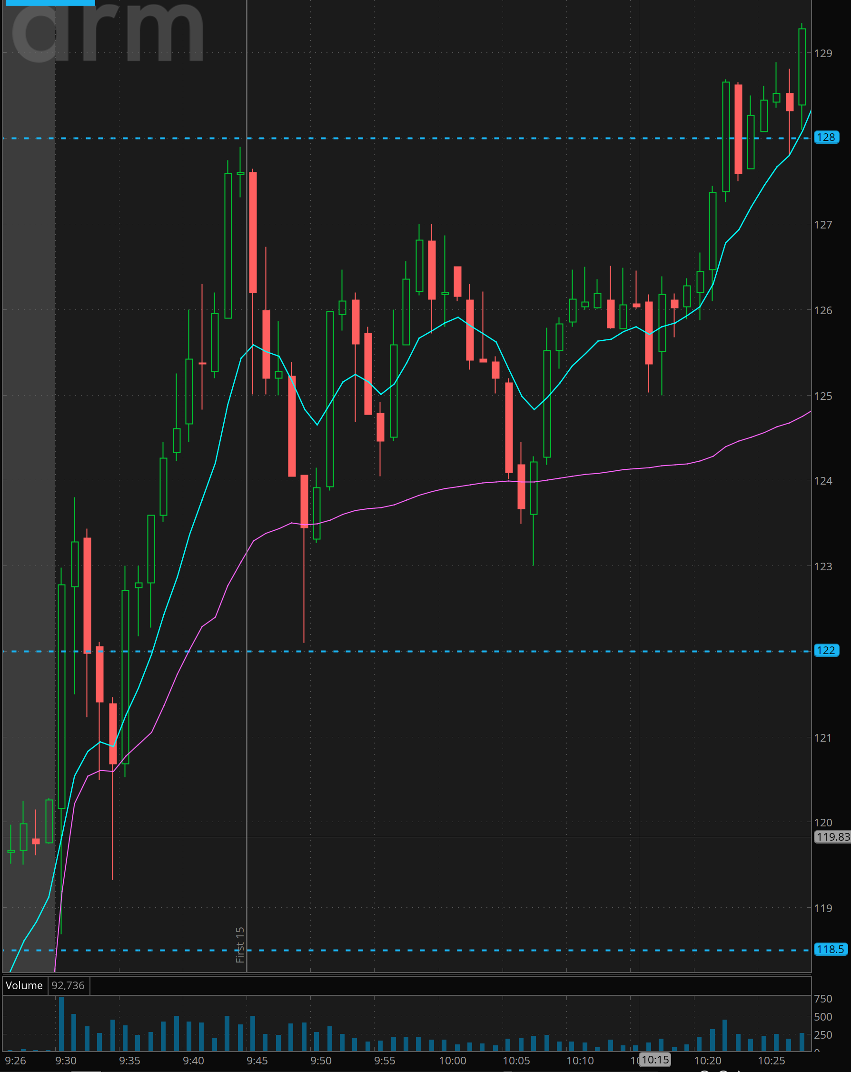Click the 10:25 time axis label
The height and width of the screenshot is (1072, 851).
[771, 1061]
